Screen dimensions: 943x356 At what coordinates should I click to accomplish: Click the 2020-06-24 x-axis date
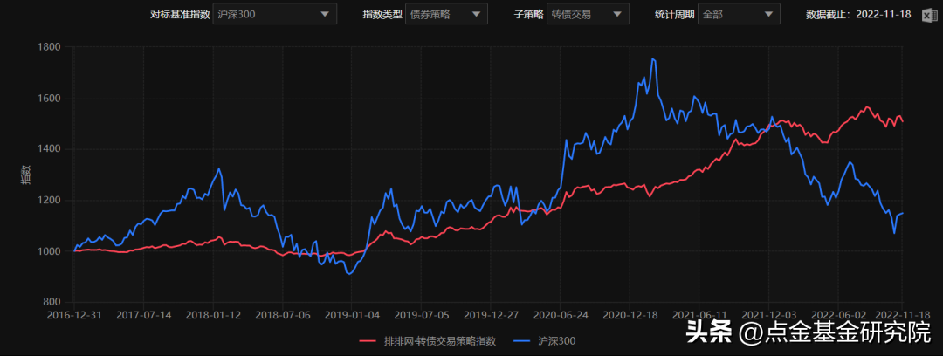[560, 314]
